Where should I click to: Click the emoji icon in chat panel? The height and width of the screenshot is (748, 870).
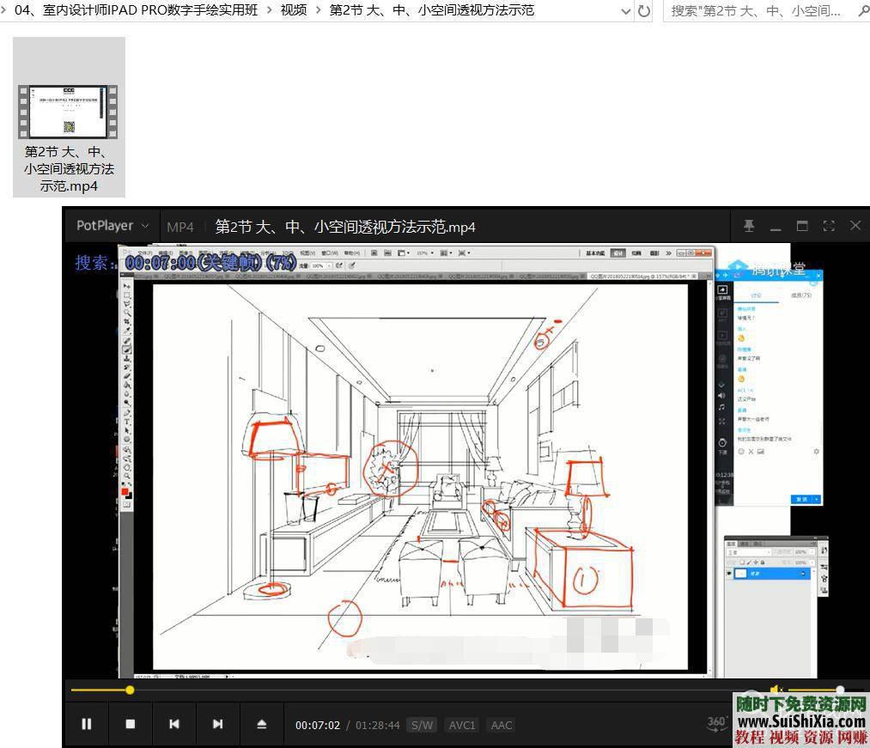[740, 451]
